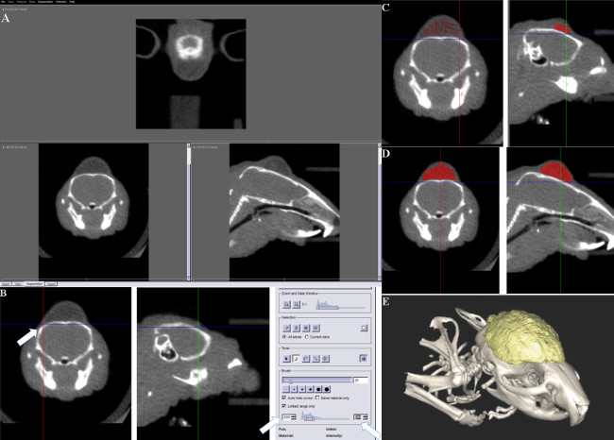Choose the third dot brush size
614x440 pixels.
click(x=311, y=389)
